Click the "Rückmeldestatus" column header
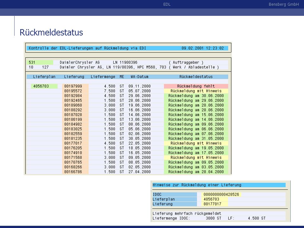The width and height of the screenshot is (304, 228). point(196,77)
